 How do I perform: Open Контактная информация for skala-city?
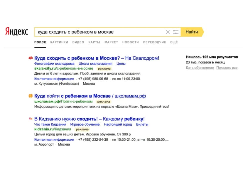(54, 79)
